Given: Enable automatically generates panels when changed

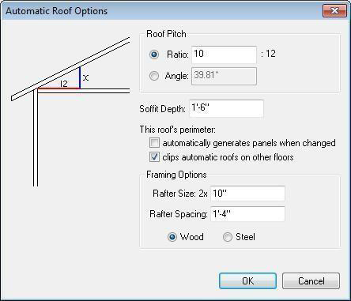Looking at the screenshot, I should click(154, 143).
